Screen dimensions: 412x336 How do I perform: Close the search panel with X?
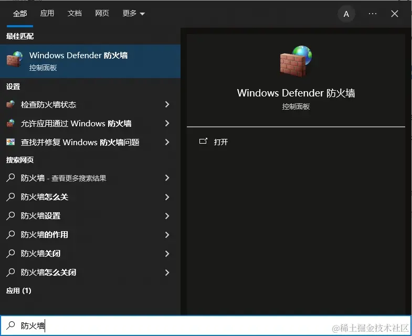point(395,14)
